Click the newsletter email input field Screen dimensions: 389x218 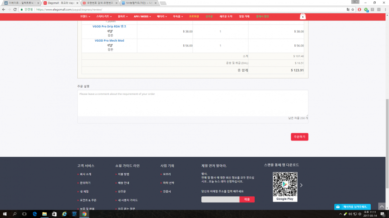coord(220,199)
